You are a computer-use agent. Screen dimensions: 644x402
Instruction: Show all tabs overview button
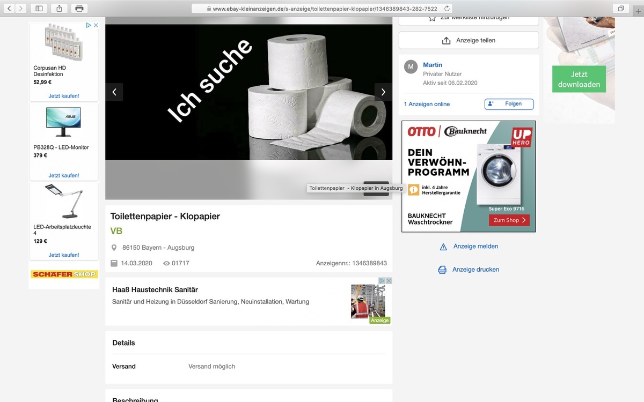click(620, 9)
